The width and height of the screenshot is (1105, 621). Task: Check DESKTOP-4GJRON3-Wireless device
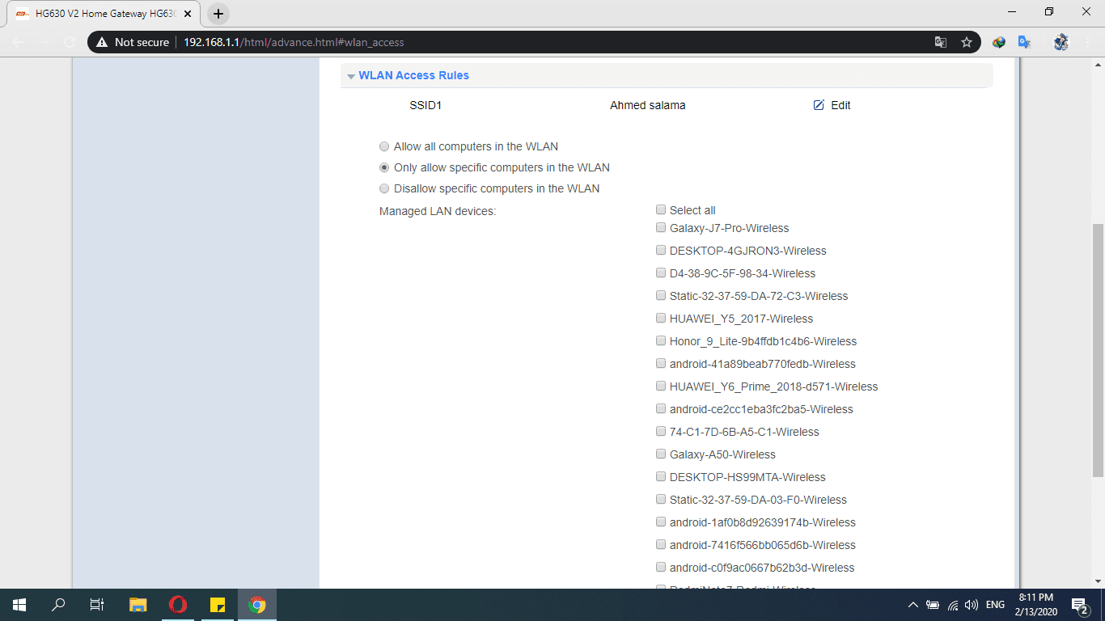coord(661,250)
